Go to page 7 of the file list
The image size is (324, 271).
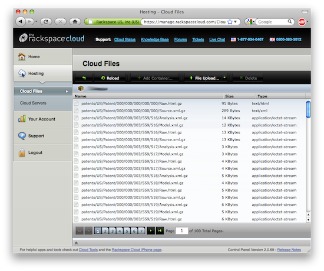141,231
